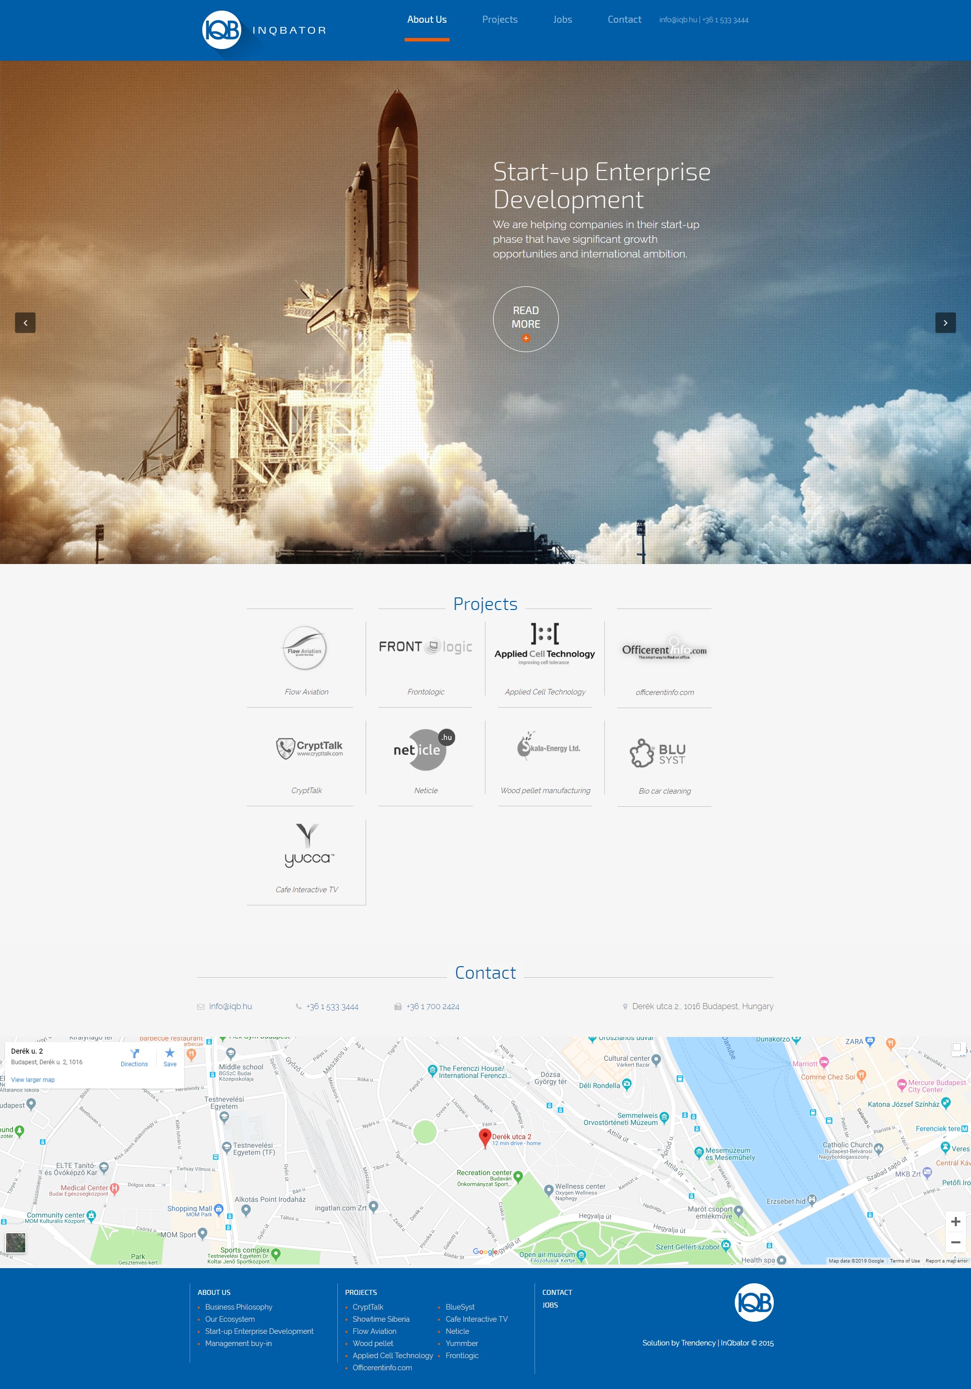Zoom in on the map

coord(955,1222)
